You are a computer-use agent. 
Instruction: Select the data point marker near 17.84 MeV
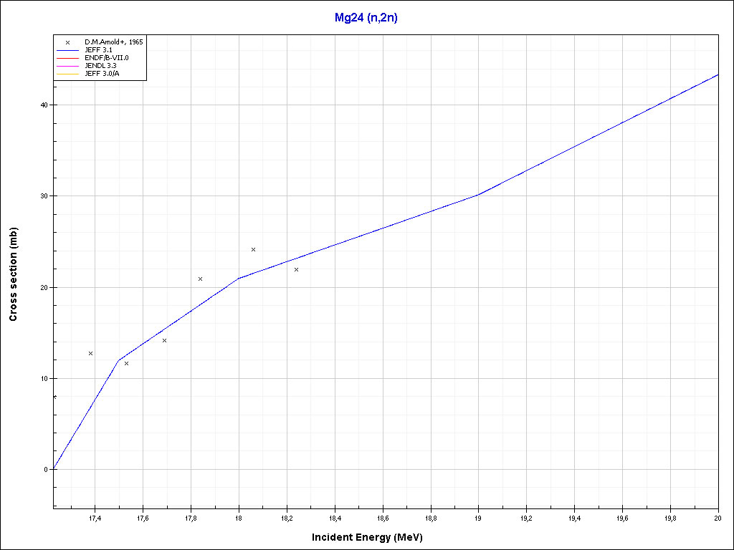pos(200,279)
